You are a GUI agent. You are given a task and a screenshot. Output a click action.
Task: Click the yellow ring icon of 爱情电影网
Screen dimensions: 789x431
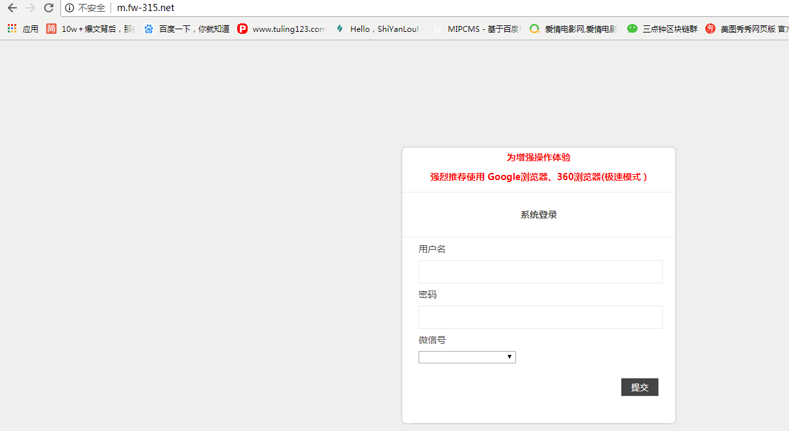(x=534, y=29)
